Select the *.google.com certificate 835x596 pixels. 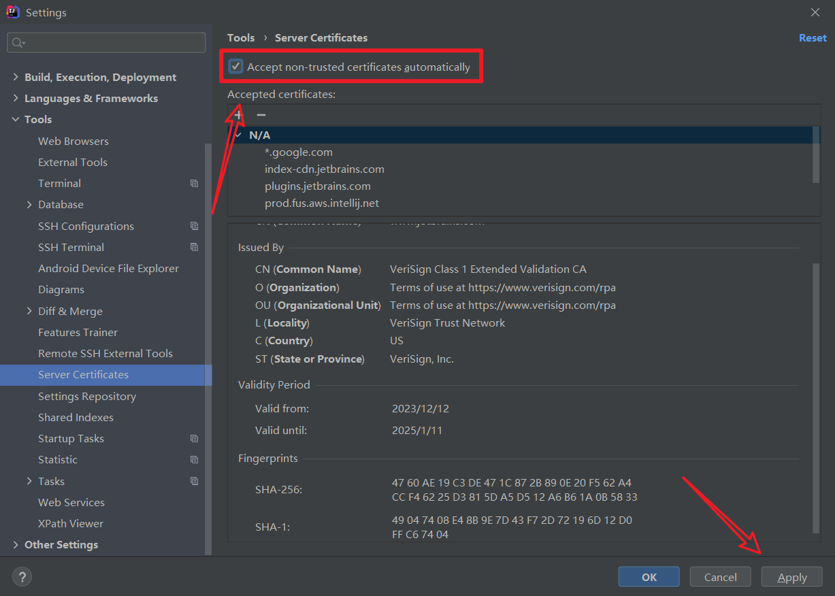[x=299, y=152]
